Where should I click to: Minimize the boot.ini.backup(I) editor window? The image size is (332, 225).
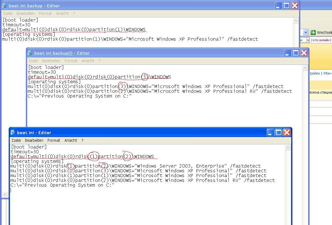pos(287,53)
